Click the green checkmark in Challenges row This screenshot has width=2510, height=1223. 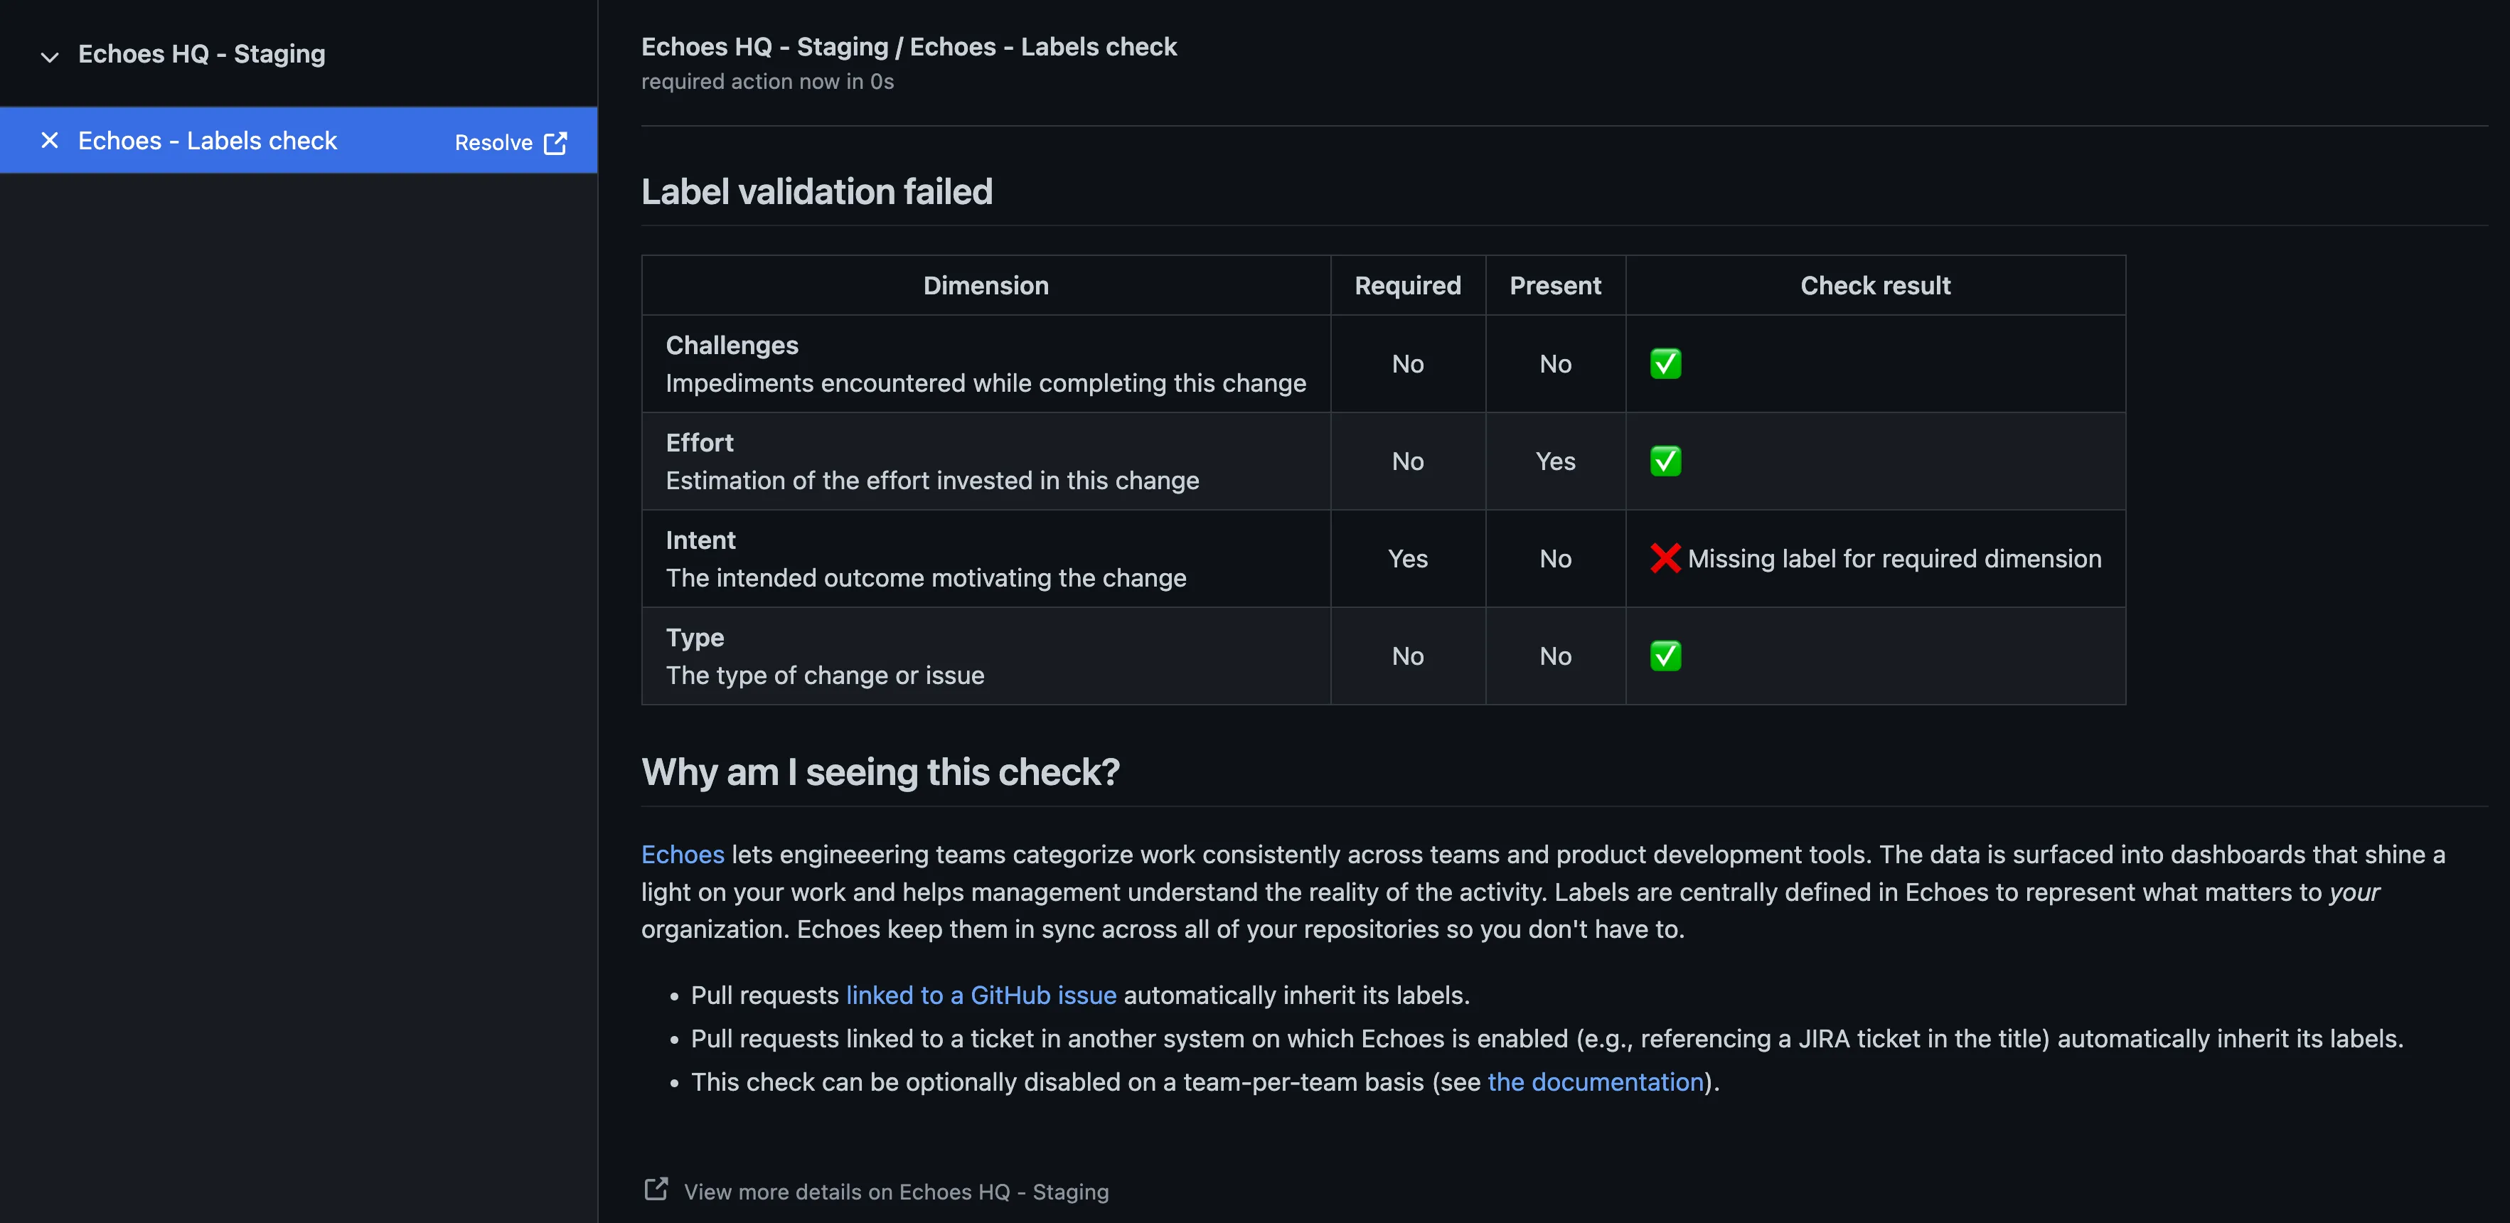click(x=1665, y=363)
